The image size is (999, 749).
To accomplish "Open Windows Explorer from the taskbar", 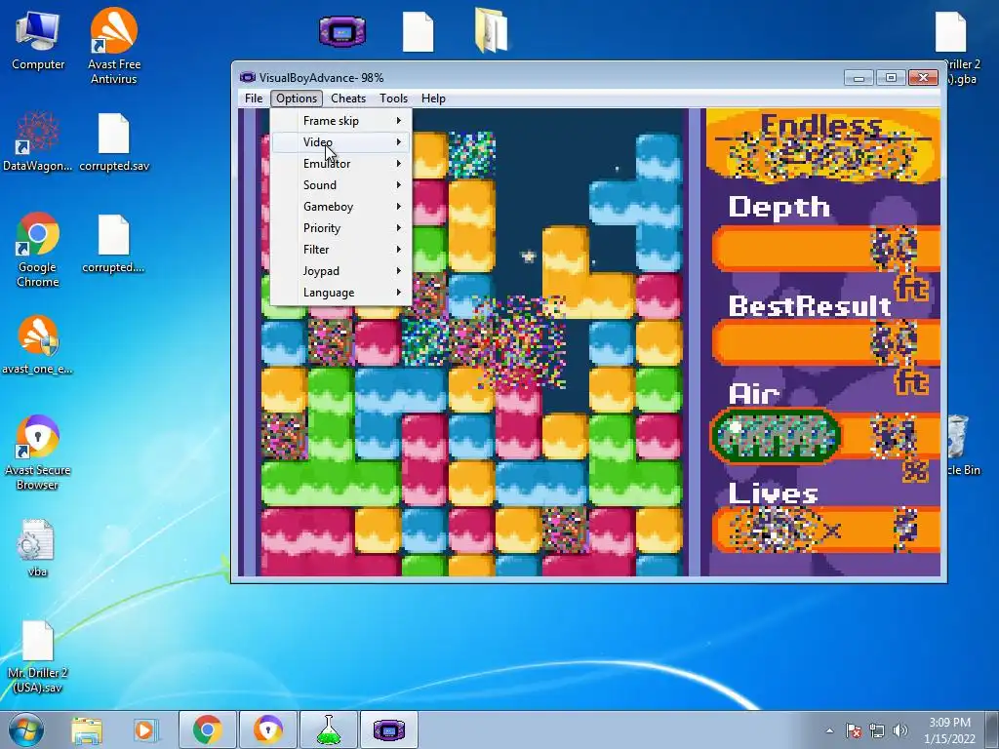I will click(87, 729).
